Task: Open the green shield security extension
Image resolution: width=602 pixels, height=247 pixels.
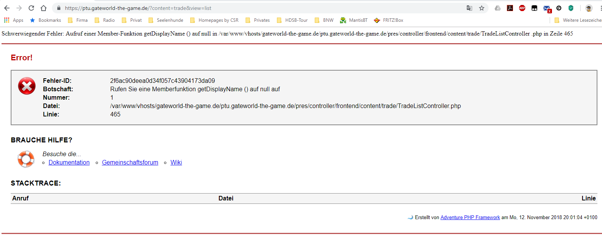Action: [x=571, y=8]
